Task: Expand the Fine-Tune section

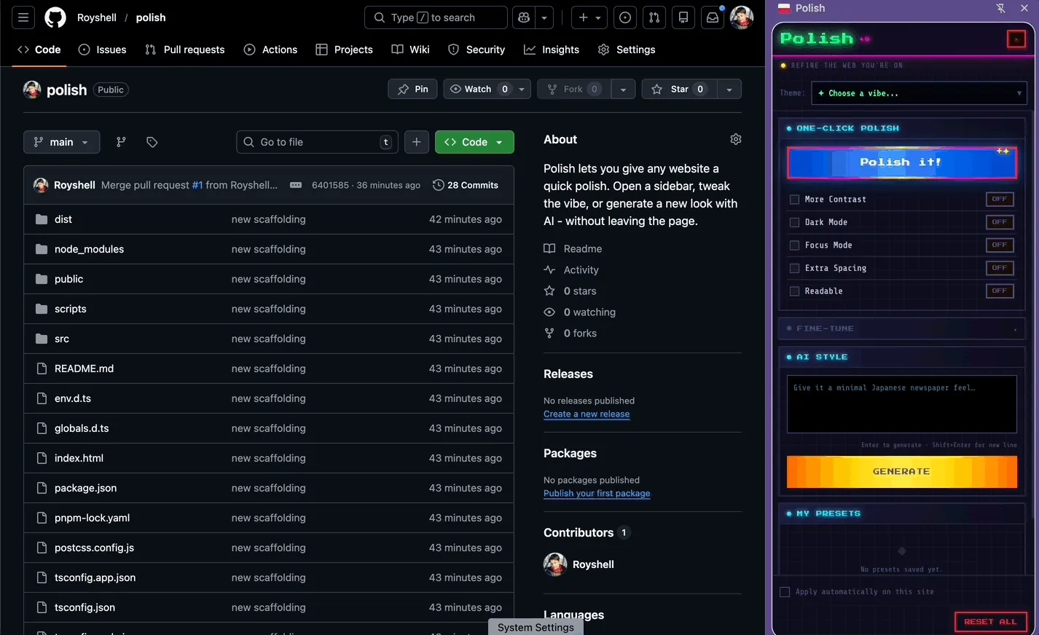Action: (x=901, y=328)
